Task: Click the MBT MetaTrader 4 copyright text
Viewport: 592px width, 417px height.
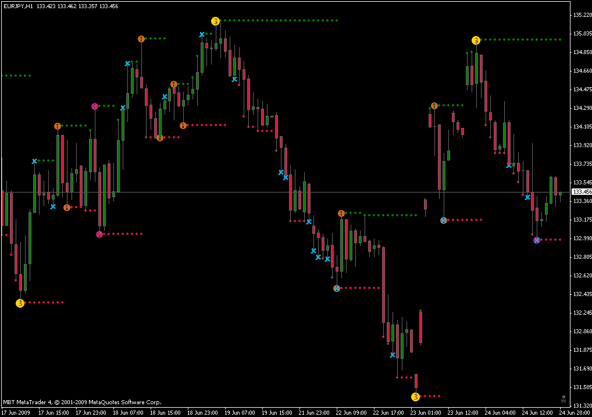Action: coord(83,402)
